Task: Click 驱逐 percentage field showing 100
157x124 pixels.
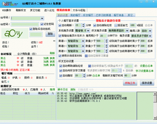Action: pyautogui.click(x=133, y=25)
